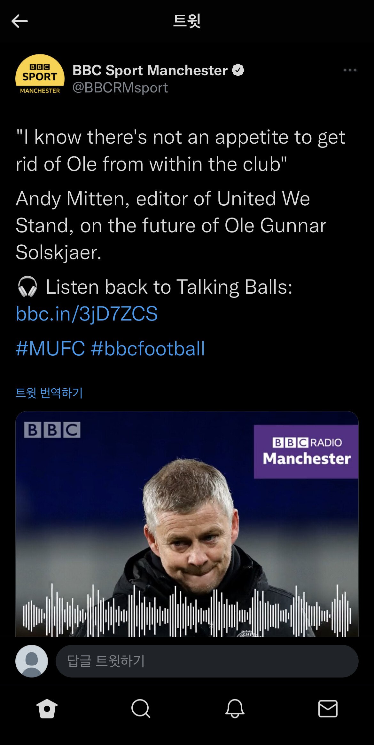374x745 pixels.
Task: Tap the gray user avatar beside reply box
Action: 32,661
